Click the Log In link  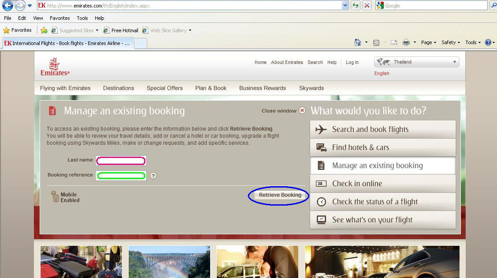352,63
